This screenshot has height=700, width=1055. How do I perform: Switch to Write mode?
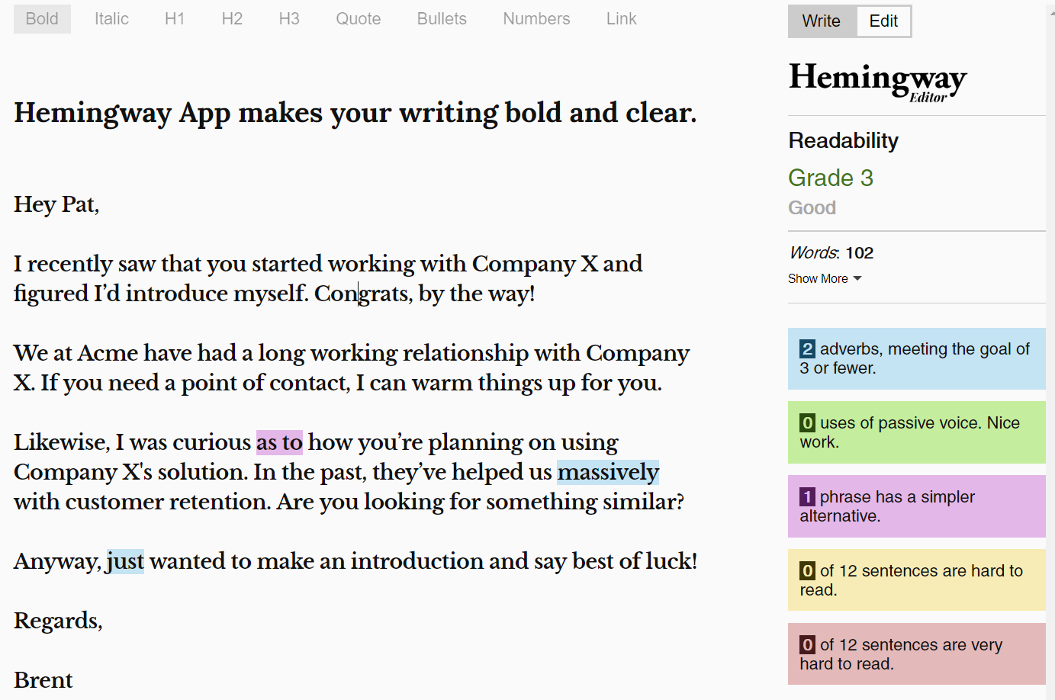point(822,21)
